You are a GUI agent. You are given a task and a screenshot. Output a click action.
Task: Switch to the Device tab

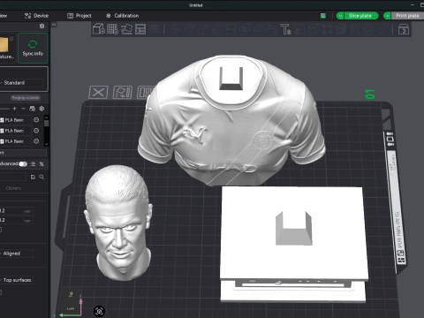[x=36, y=16]
